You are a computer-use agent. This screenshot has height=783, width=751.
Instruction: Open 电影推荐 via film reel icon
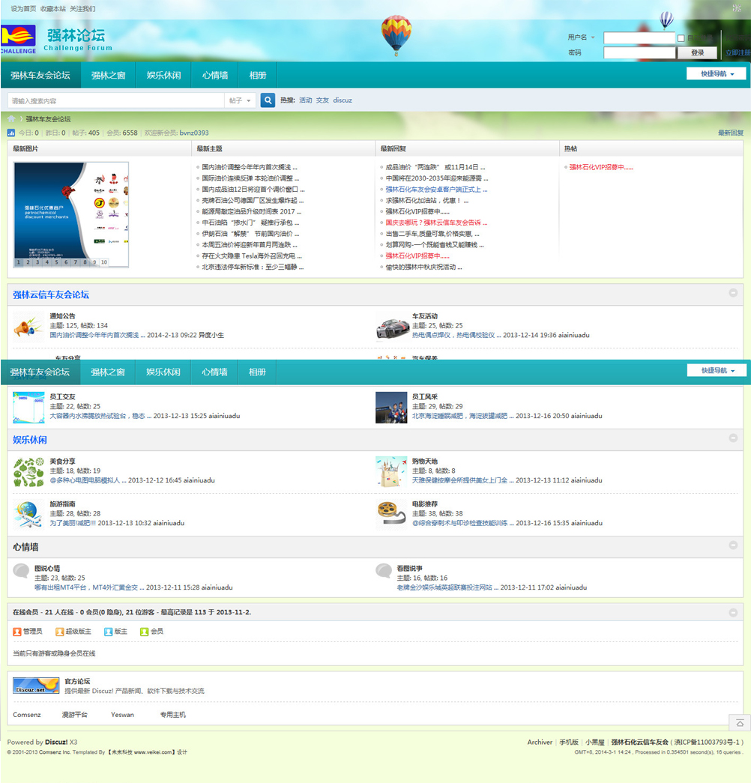[391, 515]
